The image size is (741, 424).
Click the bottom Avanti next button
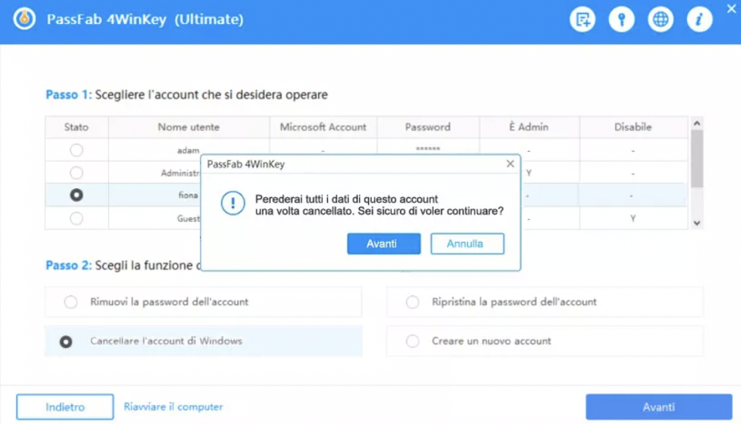click(x=658, y=406)
